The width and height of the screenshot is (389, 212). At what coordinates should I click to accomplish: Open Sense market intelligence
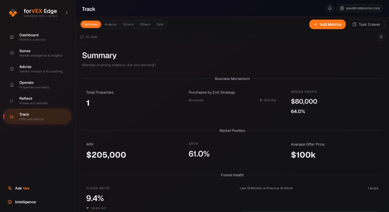point(37,53)
